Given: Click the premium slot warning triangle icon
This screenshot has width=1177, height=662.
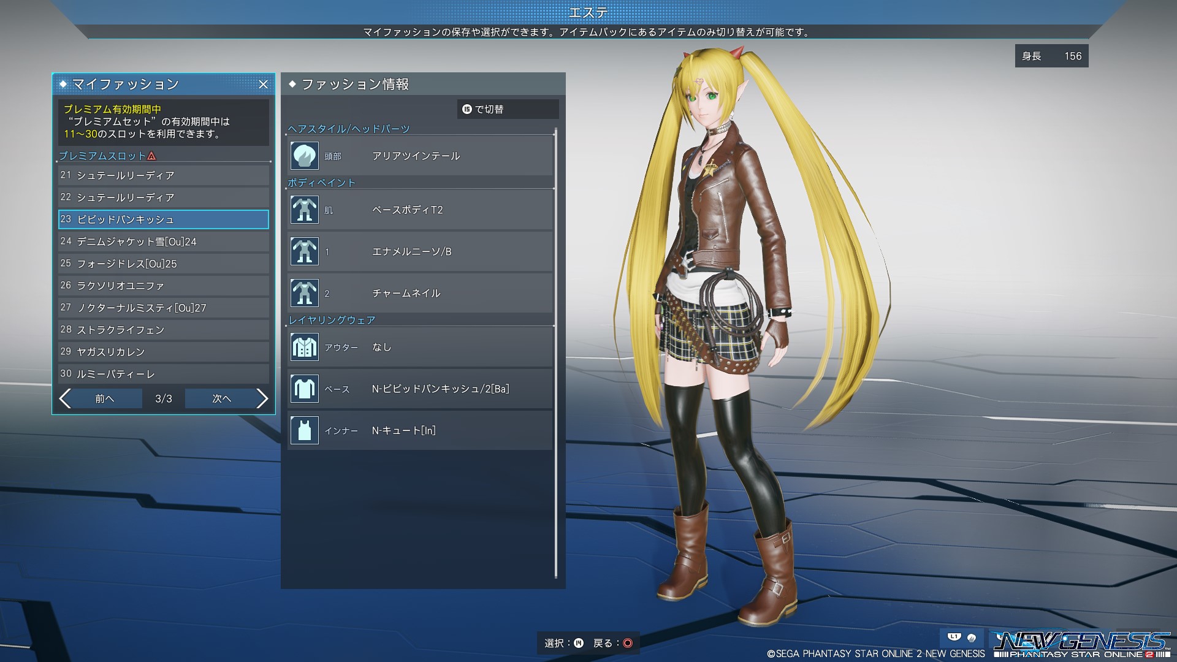Looking at the screenshot, I should (x=151, y=156).
